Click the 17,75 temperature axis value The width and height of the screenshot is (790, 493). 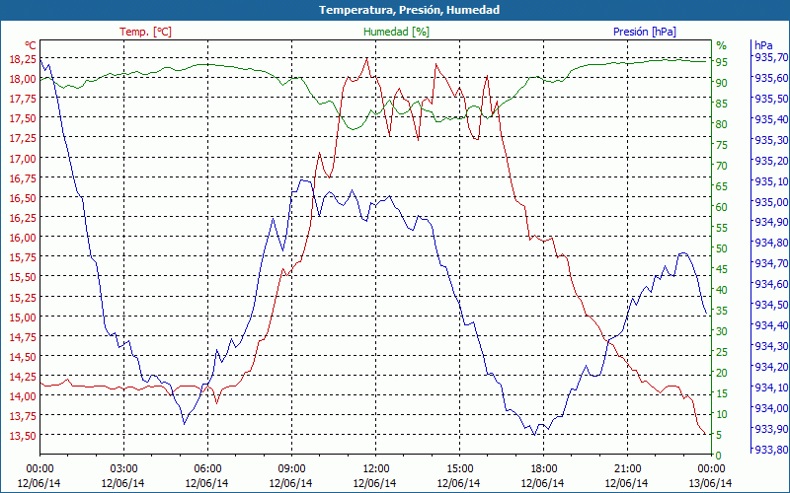(23, 98)
